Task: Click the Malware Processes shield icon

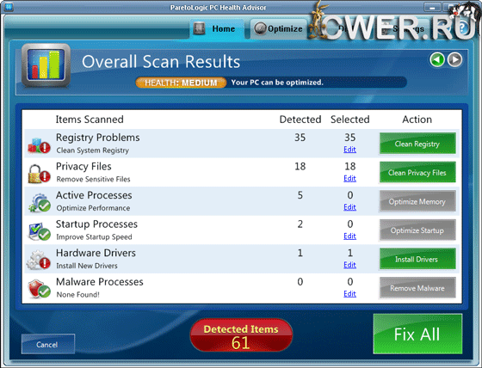Action: click(40, 289)
